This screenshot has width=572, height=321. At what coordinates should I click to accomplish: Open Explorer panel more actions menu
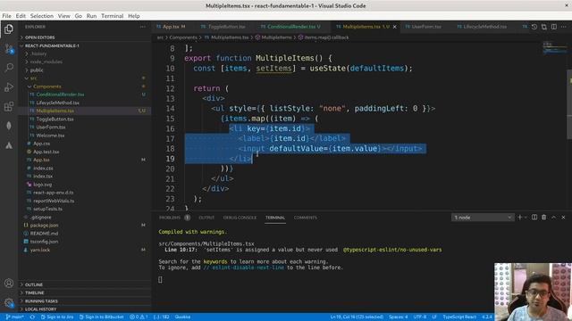click(143, 27)
